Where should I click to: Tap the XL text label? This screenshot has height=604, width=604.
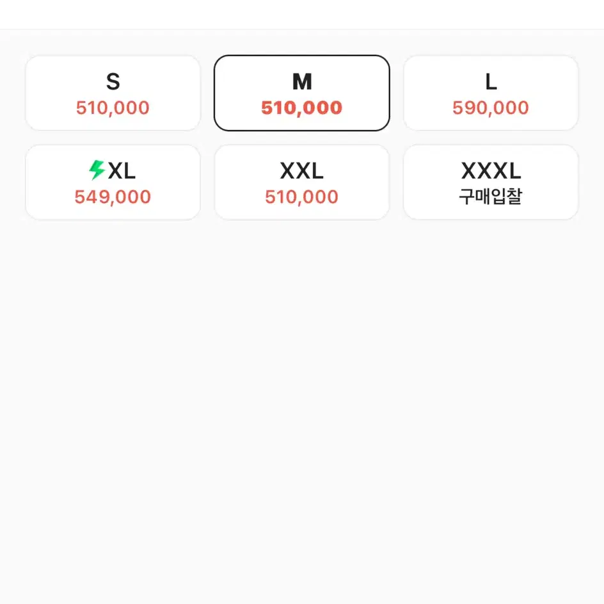pos(122,171)
